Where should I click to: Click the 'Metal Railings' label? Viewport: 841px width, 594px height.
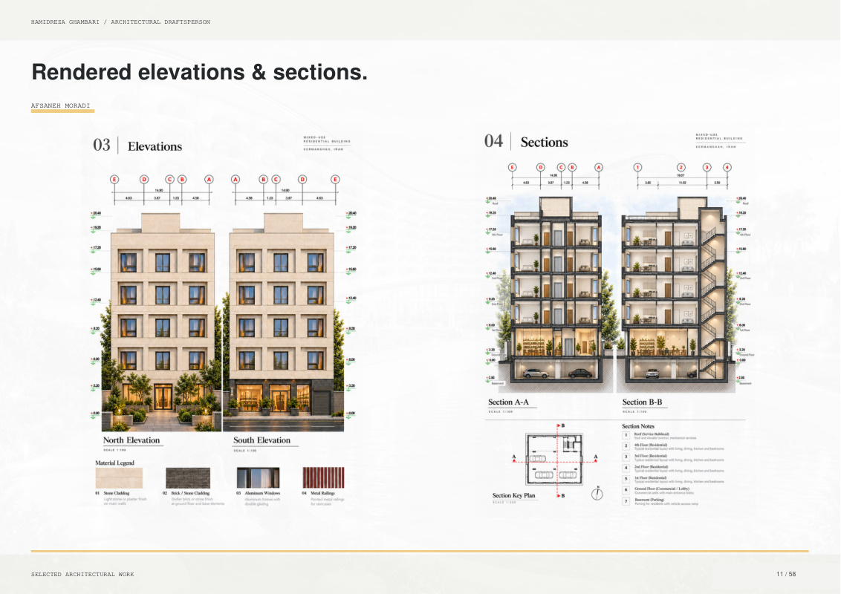point(322,493)
